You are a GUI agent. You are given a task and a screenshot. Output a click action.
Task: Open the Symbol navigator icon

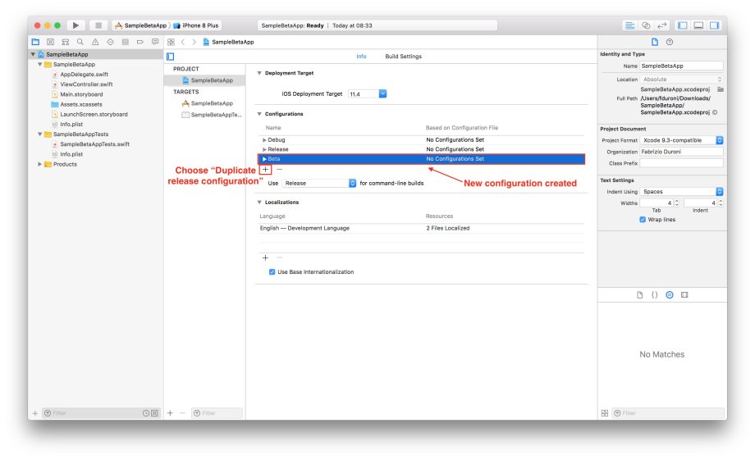coord(65,42)
